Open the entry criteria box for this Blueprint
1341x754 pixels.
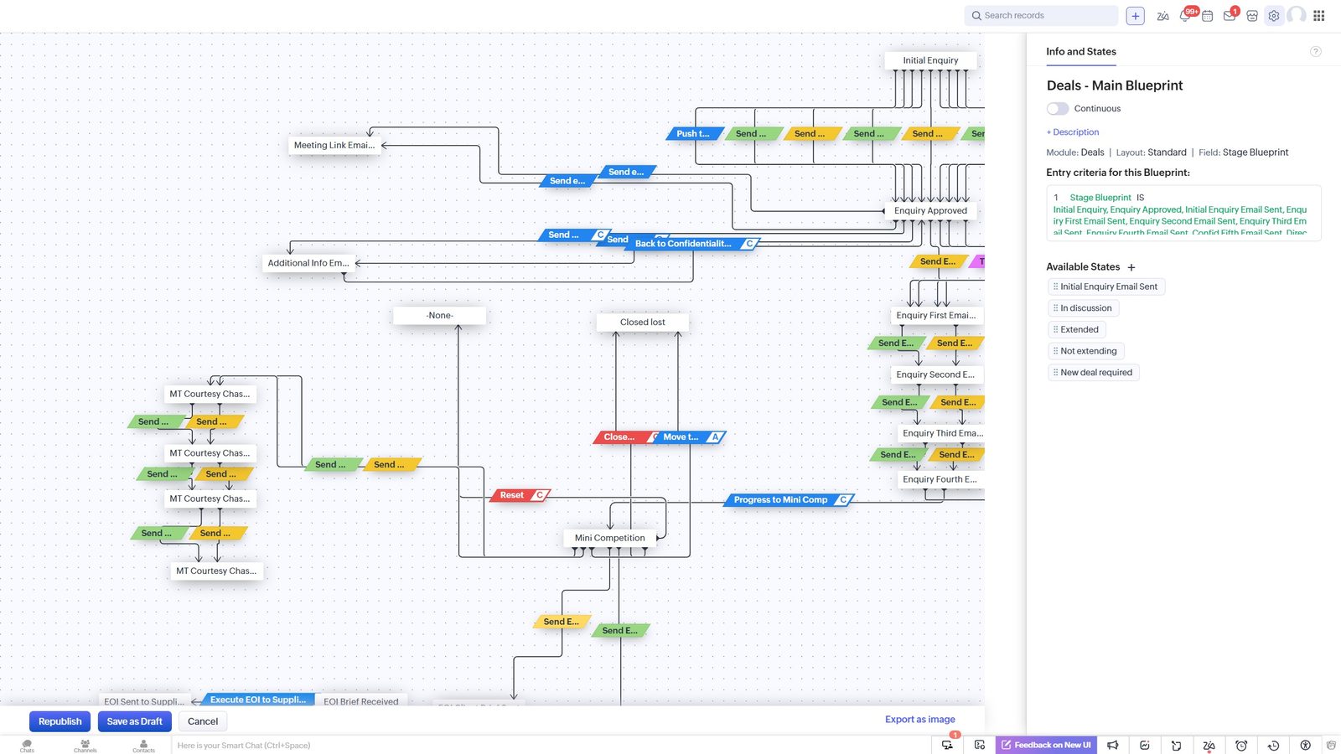1183,214
